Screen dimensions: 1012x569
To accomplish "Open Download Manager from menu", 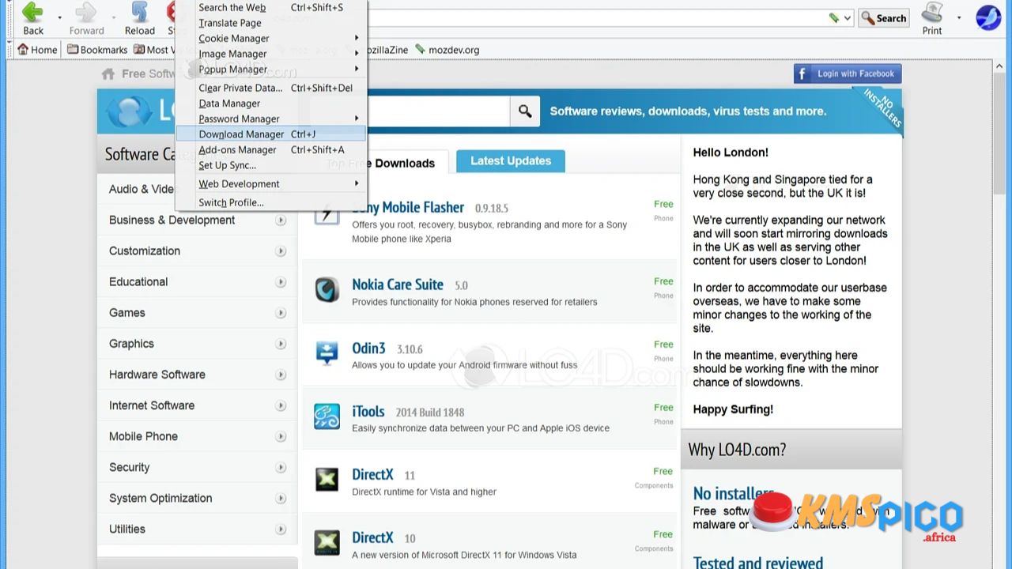I will coord(270,134).
